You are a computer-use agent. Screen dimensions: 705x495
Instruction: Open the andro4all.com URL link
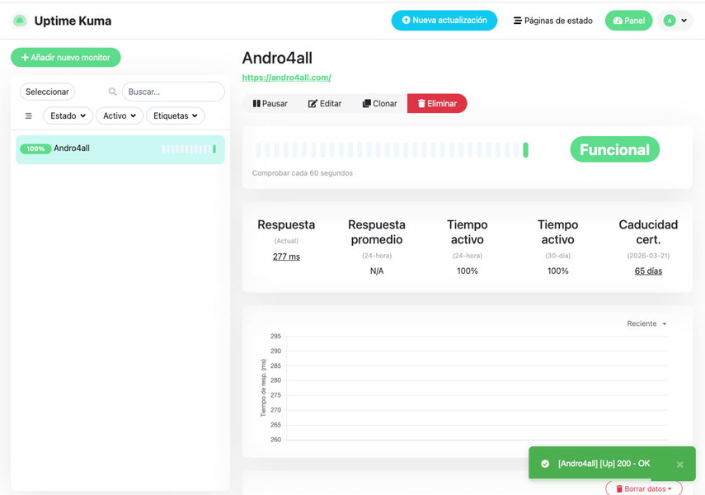(286, 78)
